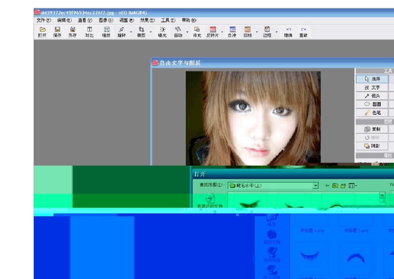The width and height of the screenshot is (394, 279).
Task: Click the 补光 (Fill light) toolbar icon
Action: tap(197, 32)
